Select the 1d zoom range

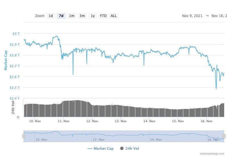tap(51, 16)
